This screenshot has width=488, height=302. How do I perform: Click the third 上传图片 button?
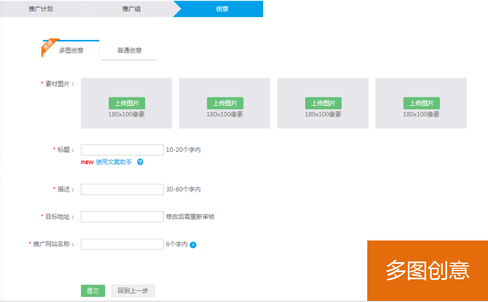click(x=323, y=103)
